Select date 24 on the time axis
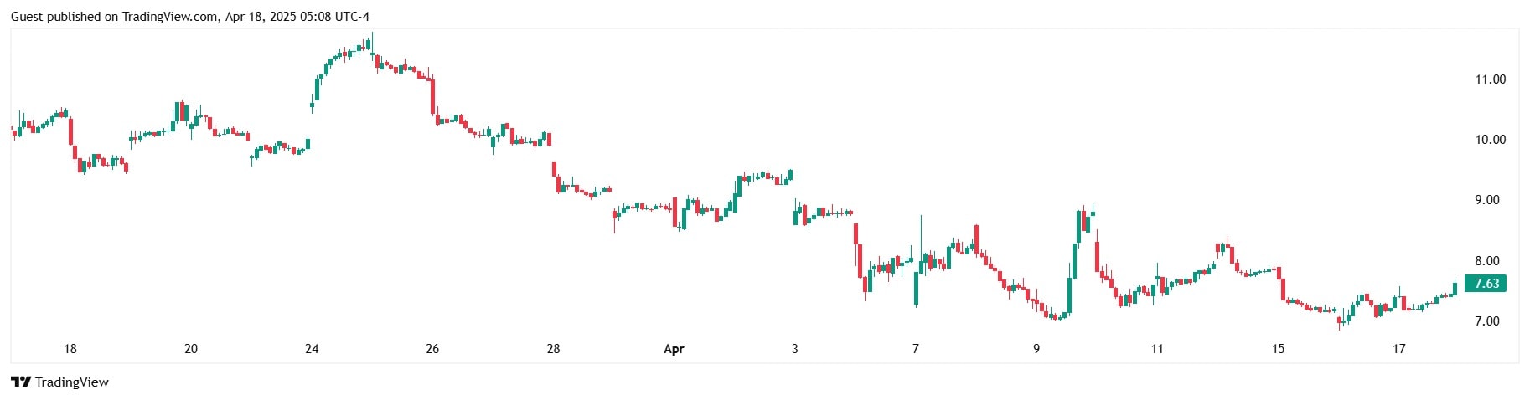 pos(312,349)
